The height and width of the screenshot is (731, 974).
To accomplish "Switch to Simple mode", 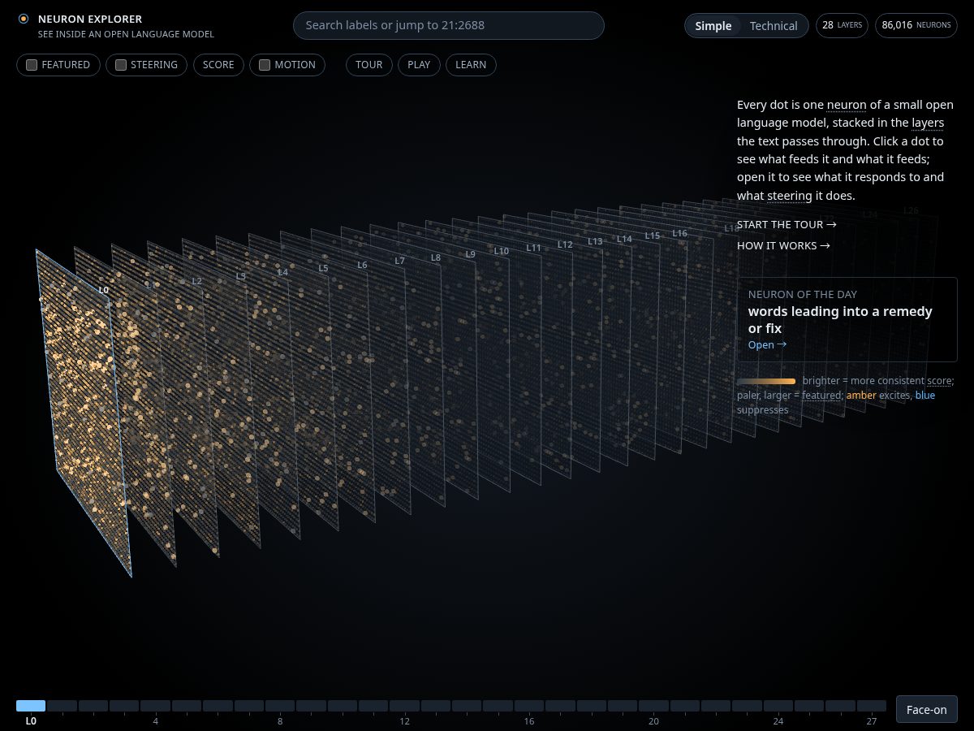I will click(x=713, y=26).
